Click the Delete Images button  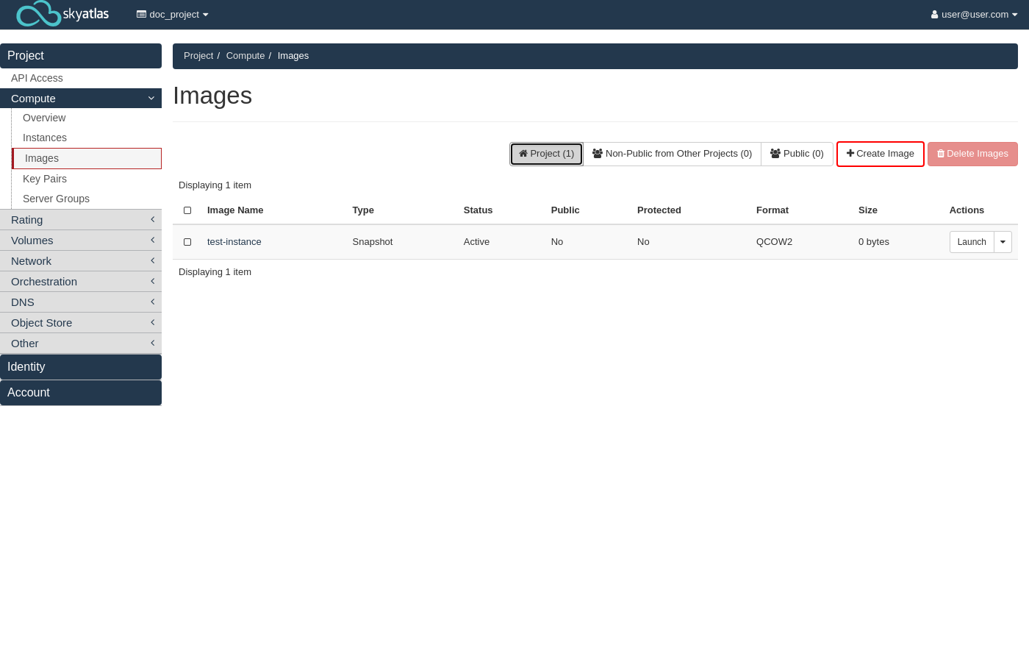(x=972, y=154)
